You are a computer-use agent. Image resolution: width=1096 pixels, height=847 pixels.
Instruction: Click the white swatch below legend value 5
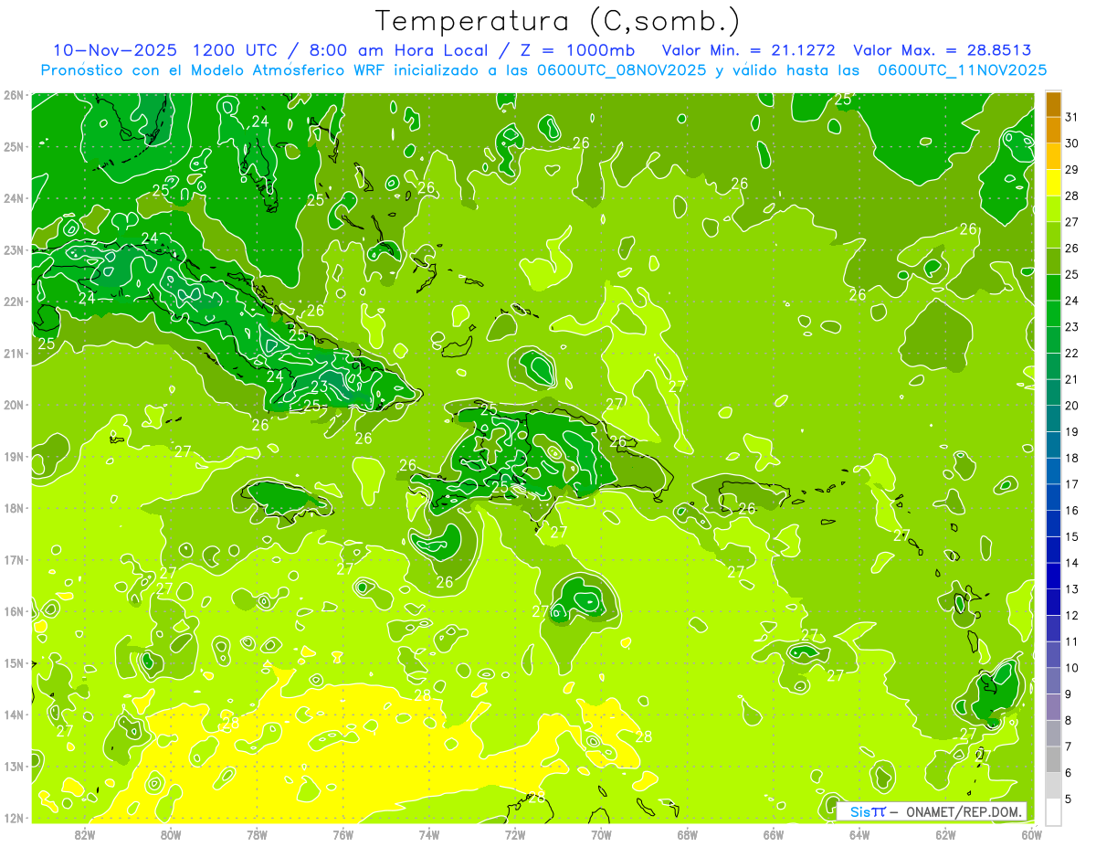1053,811
